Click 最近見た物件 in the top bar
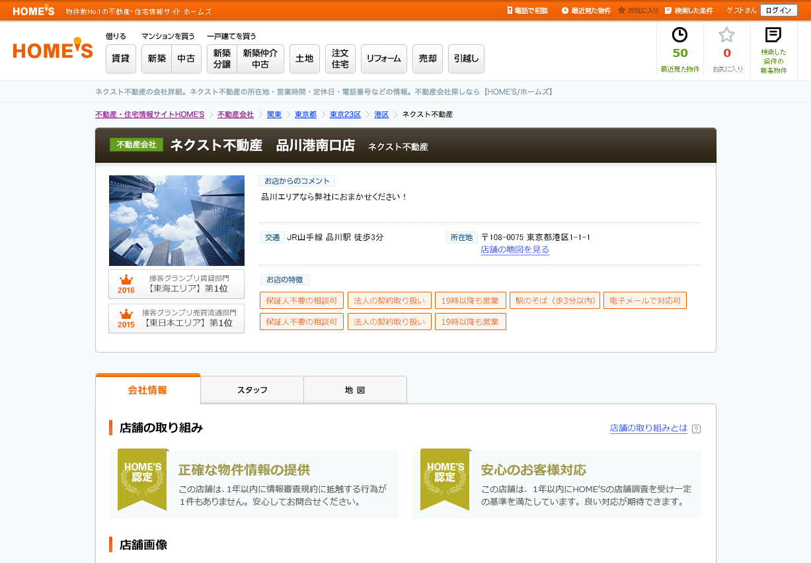 (x=586, y=11)
